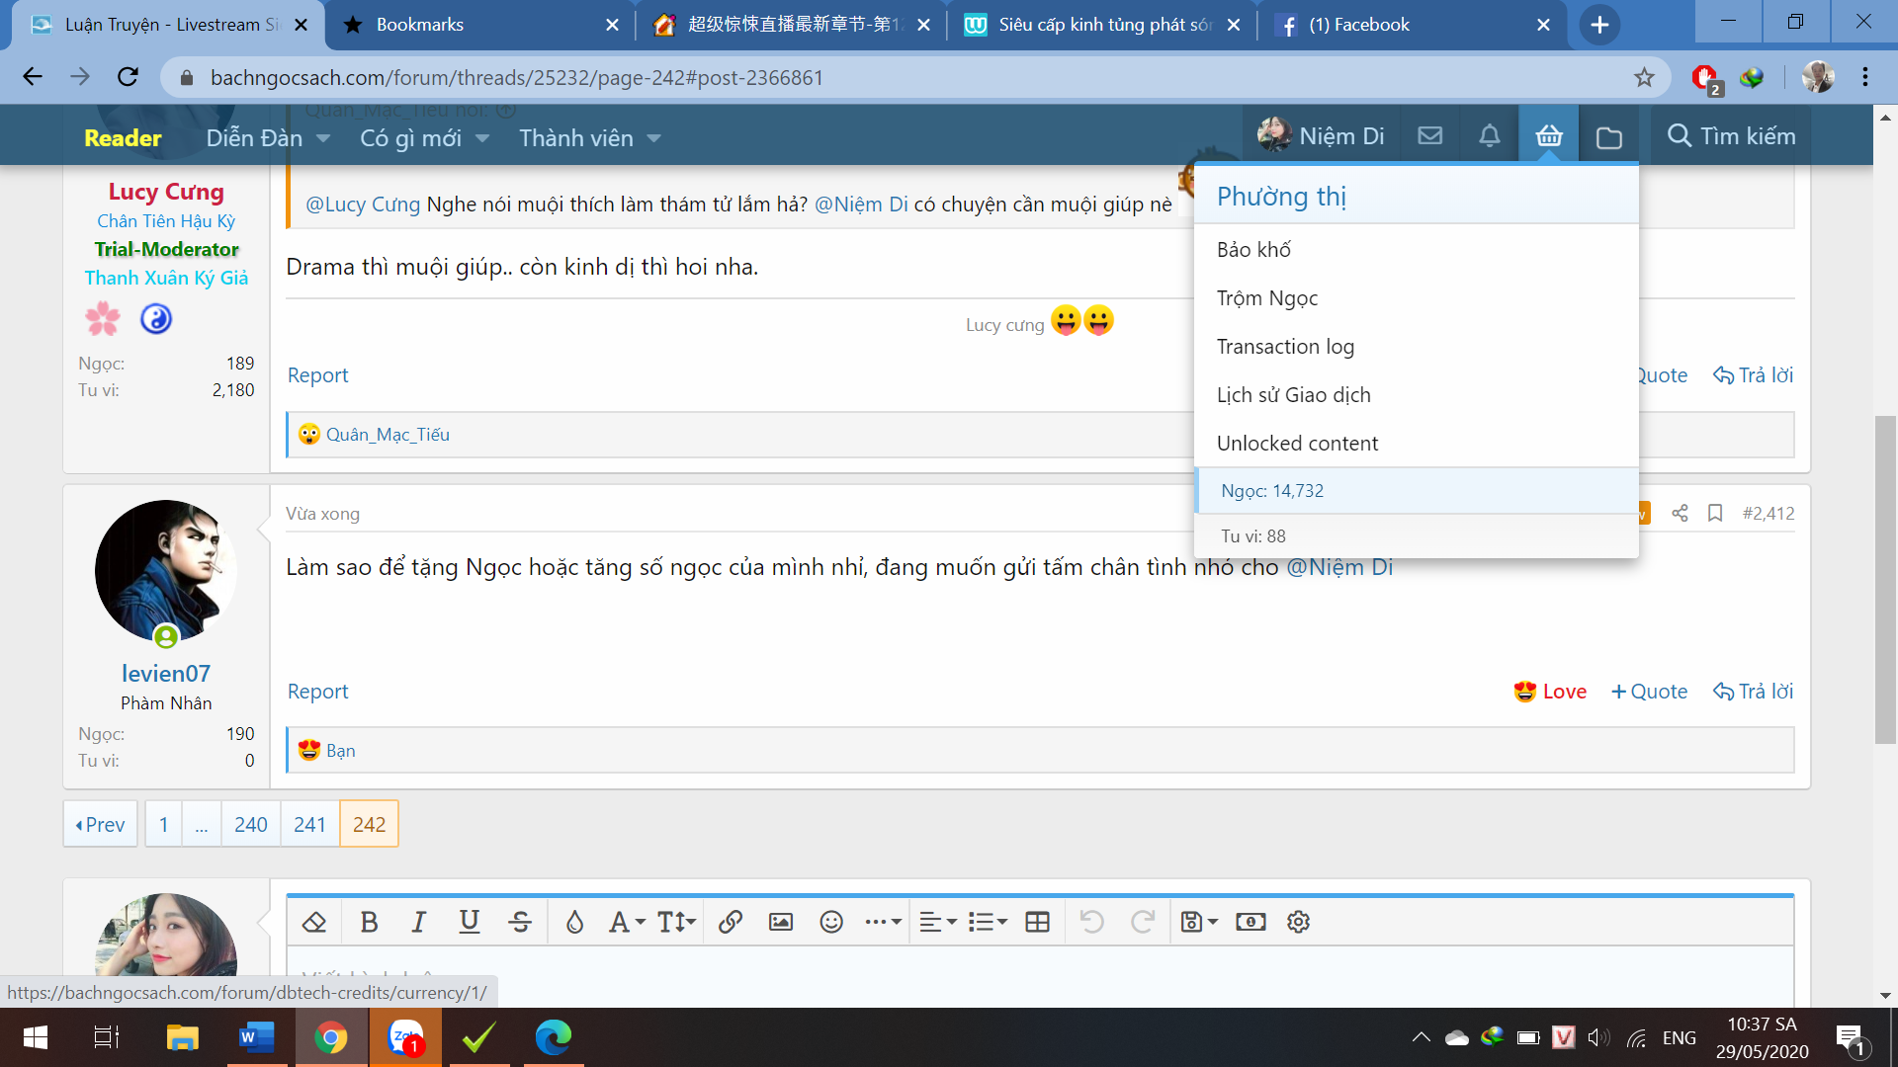Select Trộm Ngọc from shop menu

click(1267, 298)
